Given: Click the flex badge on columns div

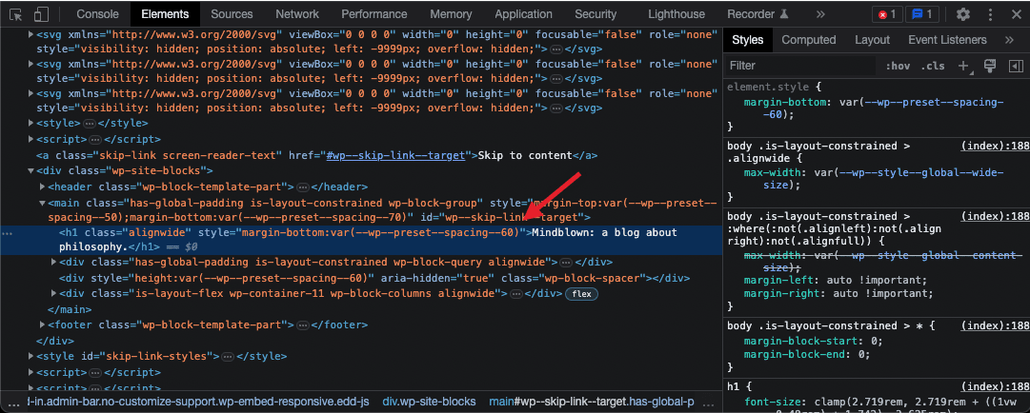Looking at the screenshot, I should [581, 294].
